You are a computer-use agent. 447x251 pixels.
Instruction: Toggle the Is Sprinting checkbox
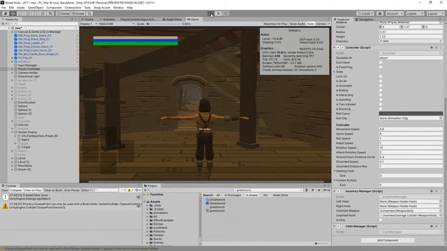point(381,100)
